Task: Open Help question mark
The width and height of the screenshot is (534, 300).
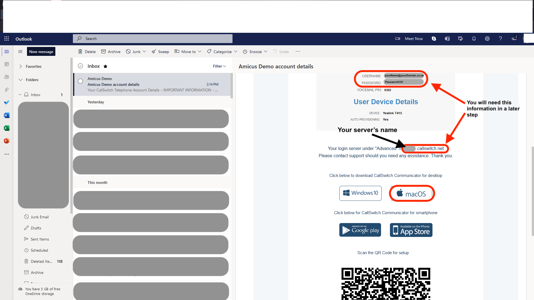Action: click(500, 39)
